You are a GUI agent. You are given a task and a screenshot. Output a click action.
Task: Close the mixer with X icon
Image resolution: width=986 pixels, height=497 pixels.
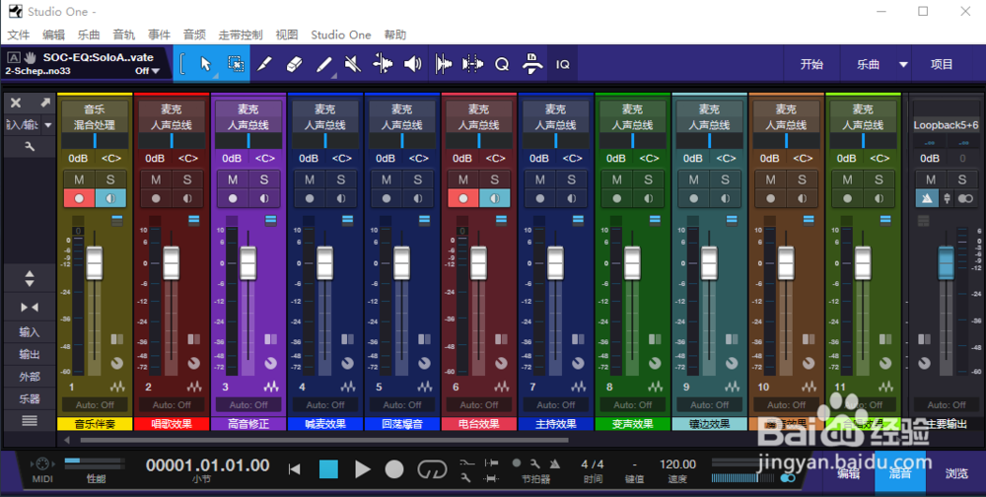(16, 103)
